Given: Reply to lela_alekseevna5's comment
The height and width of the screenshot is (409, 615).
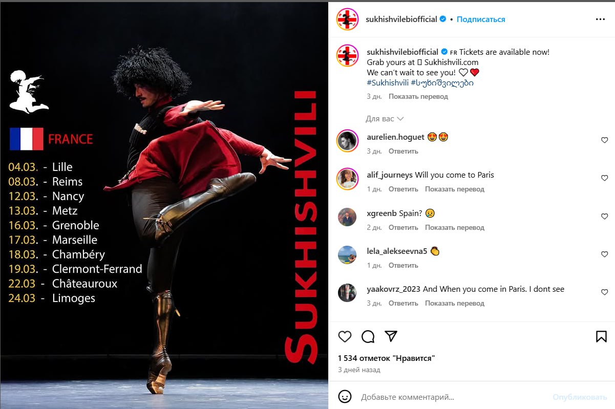Looking at the screenshot, I should (404, 265).
